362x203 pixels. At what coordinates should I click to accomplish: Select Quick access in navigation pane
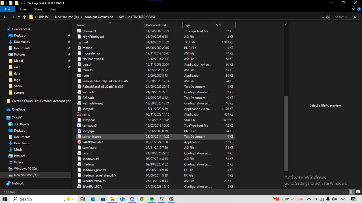[x=21, y=29]
